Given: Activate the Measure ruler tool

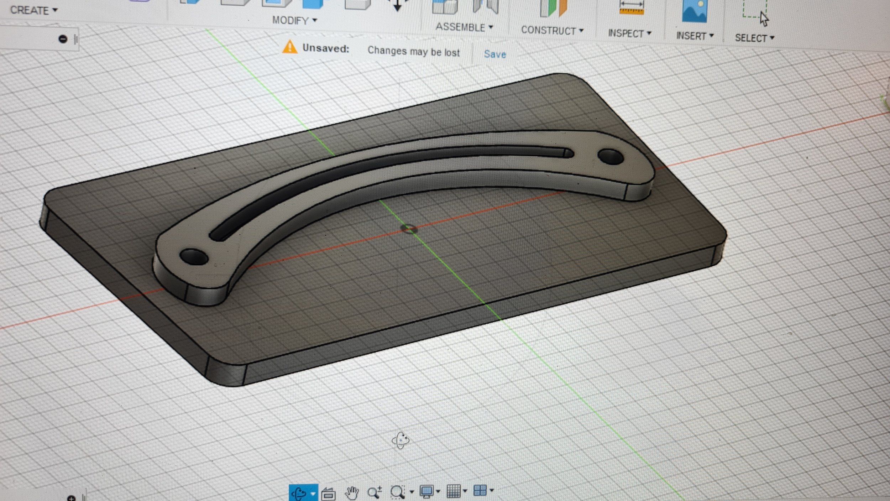Looking at the screenshot, I should click(632, 7).
